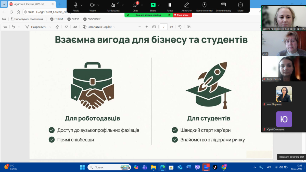Open the FORUM bookmark
The height and width of the screenshot is (172, 306).
56,19
